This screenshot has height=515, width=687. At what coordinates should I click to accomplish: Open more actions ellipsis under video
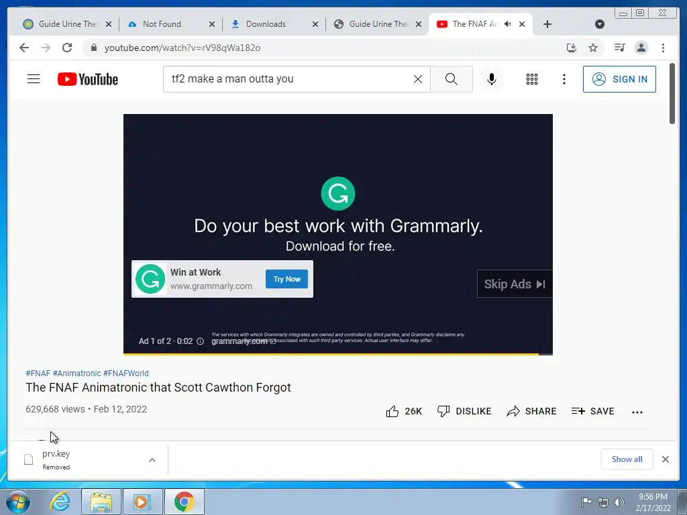(x=637, y=412)
